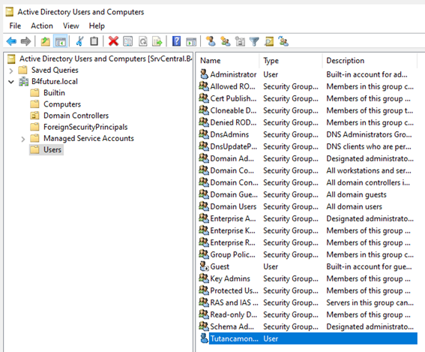Image resolution: width=425 pixels, height=352 pixels.
Task: Click the Filter funnel toolbar icon
Action: [x=254, y=41]
